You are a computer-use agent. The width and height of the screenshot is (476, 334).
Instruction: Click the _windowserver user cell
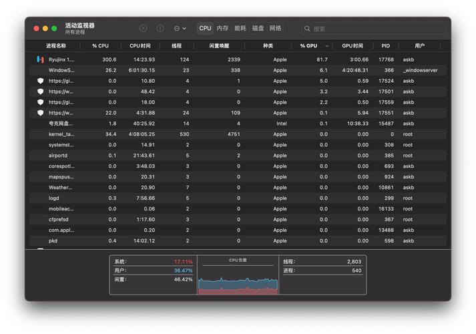click(x=420, y=70)
